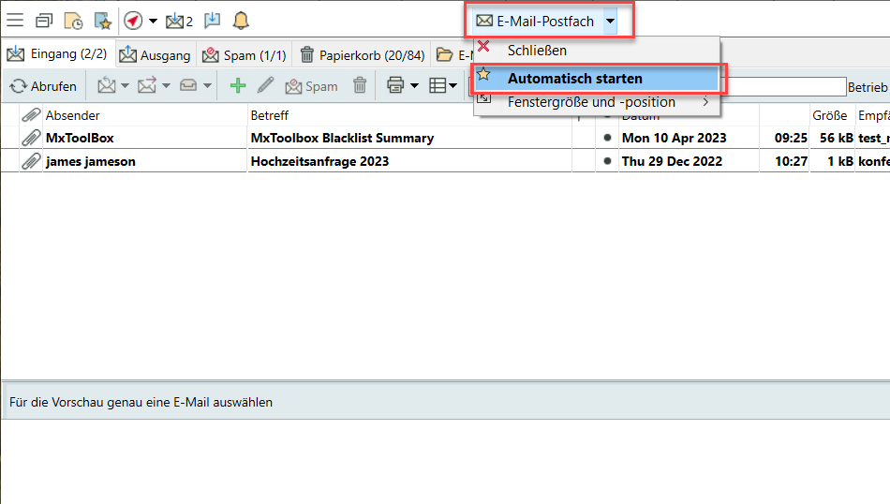Click the inbox counter envelope icon

coord(178,20)
